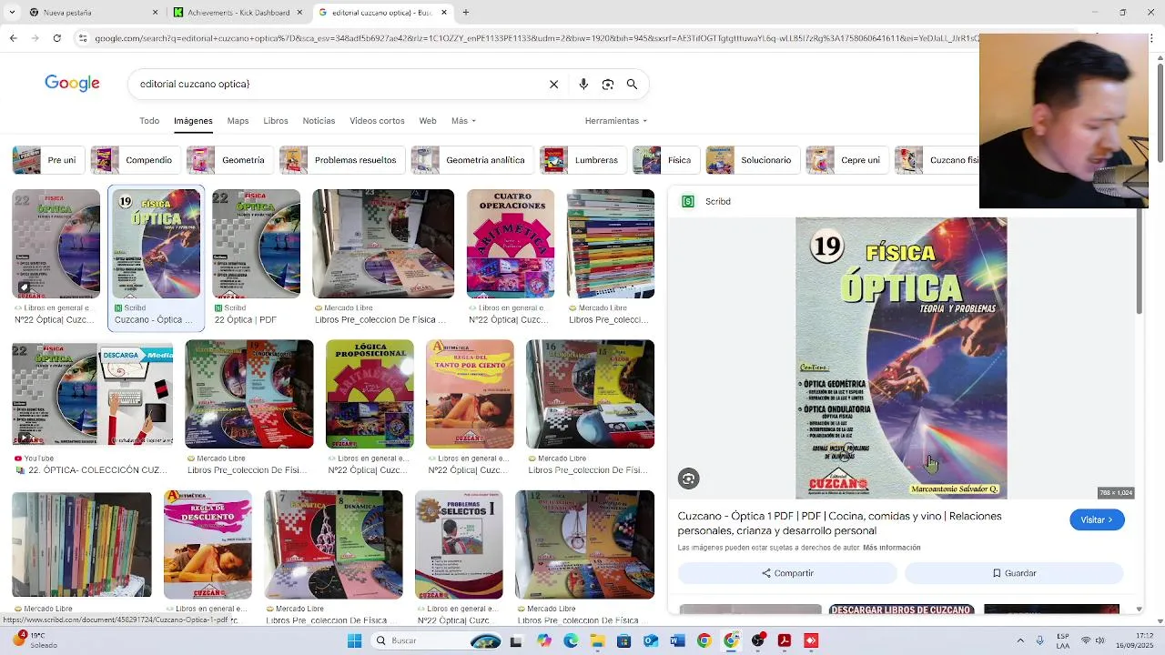
Task: Open the YouTube '22. ÓPTICA- COLECCIÓN CUZ' result
Action: click(x=92, y=394)
